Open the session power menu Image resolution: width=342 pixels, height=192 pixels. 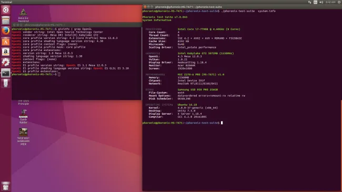coord(339,2)
